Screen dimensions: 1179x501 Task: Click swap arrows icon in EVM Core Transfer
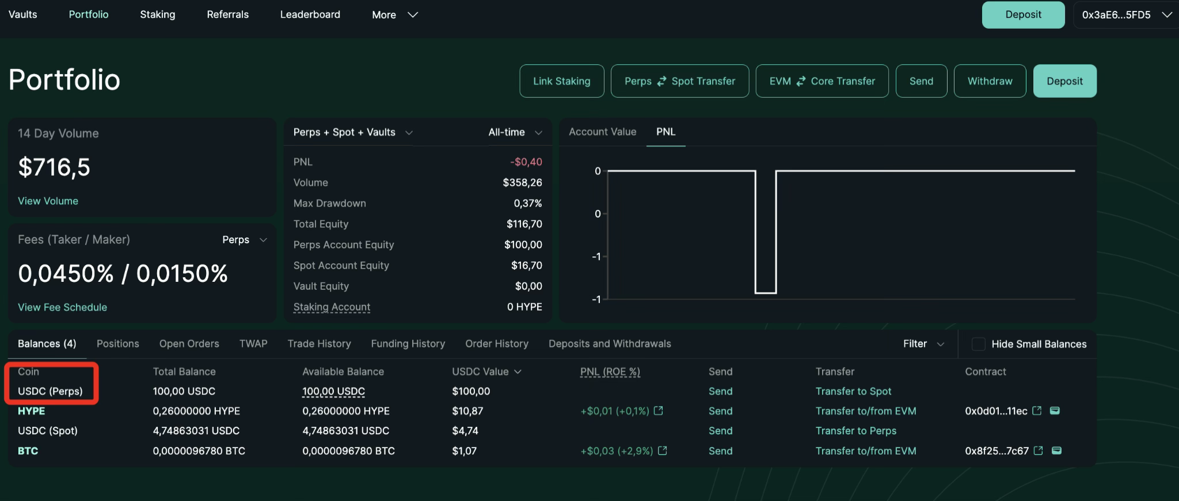[801, 81]
